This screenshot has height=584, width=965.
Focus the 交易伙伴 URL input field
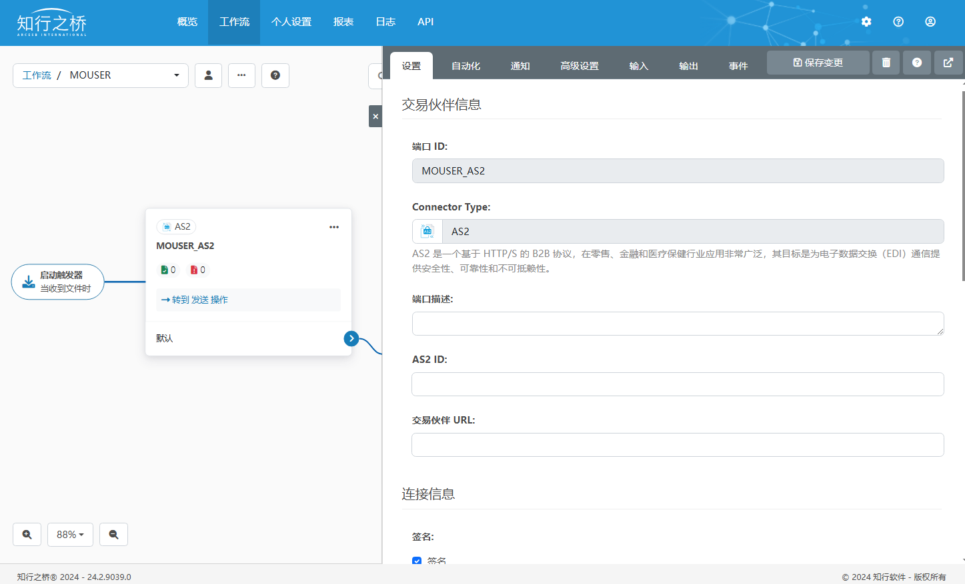pos(678,445)
